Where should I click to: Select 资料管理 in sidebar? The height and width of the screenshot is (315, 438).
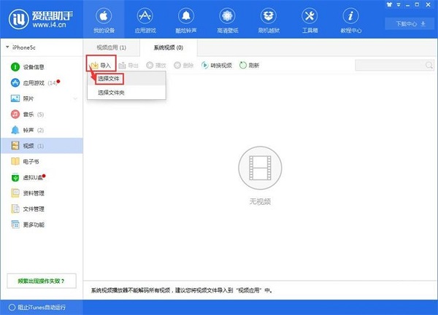[42, 193]
